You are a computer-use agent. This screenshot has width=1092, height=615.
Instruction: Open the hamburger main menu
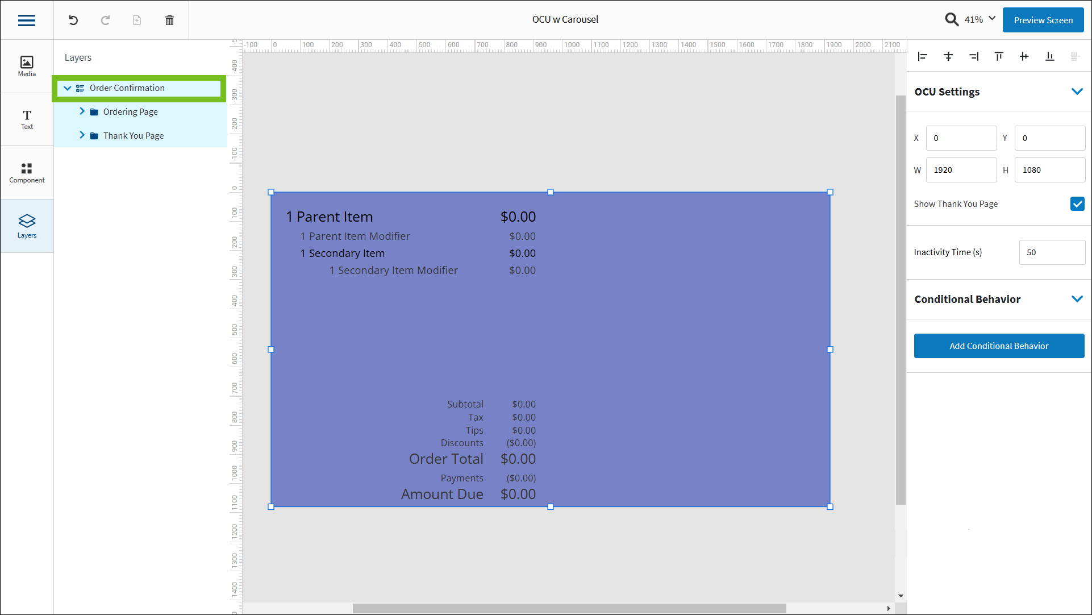click(27, 20)
